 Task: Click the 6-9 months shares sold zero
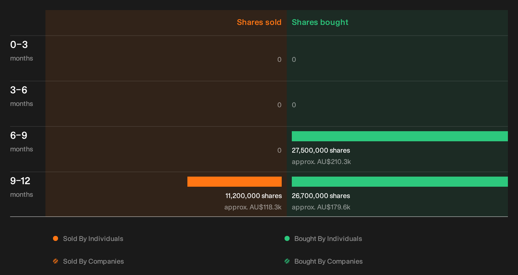279,150
